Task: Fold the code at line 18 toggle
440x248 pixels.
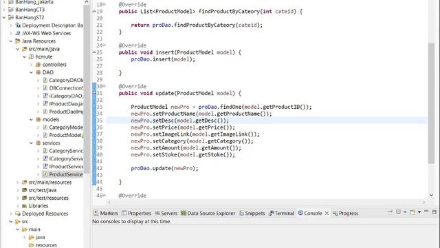Action: coord(104,4)
